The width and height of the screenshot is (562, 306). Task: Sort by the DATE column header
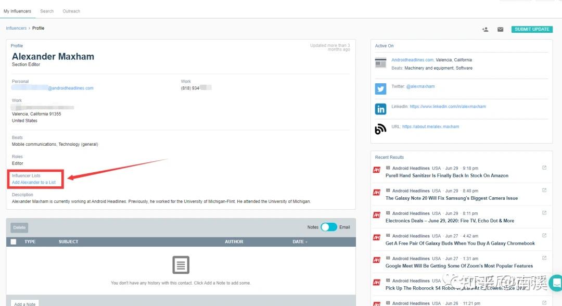point(300,242)
